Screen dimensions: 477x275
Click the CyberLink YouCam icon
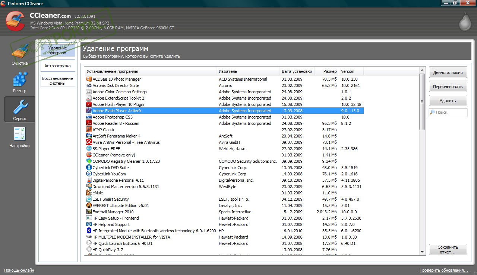tap(89, 174)
